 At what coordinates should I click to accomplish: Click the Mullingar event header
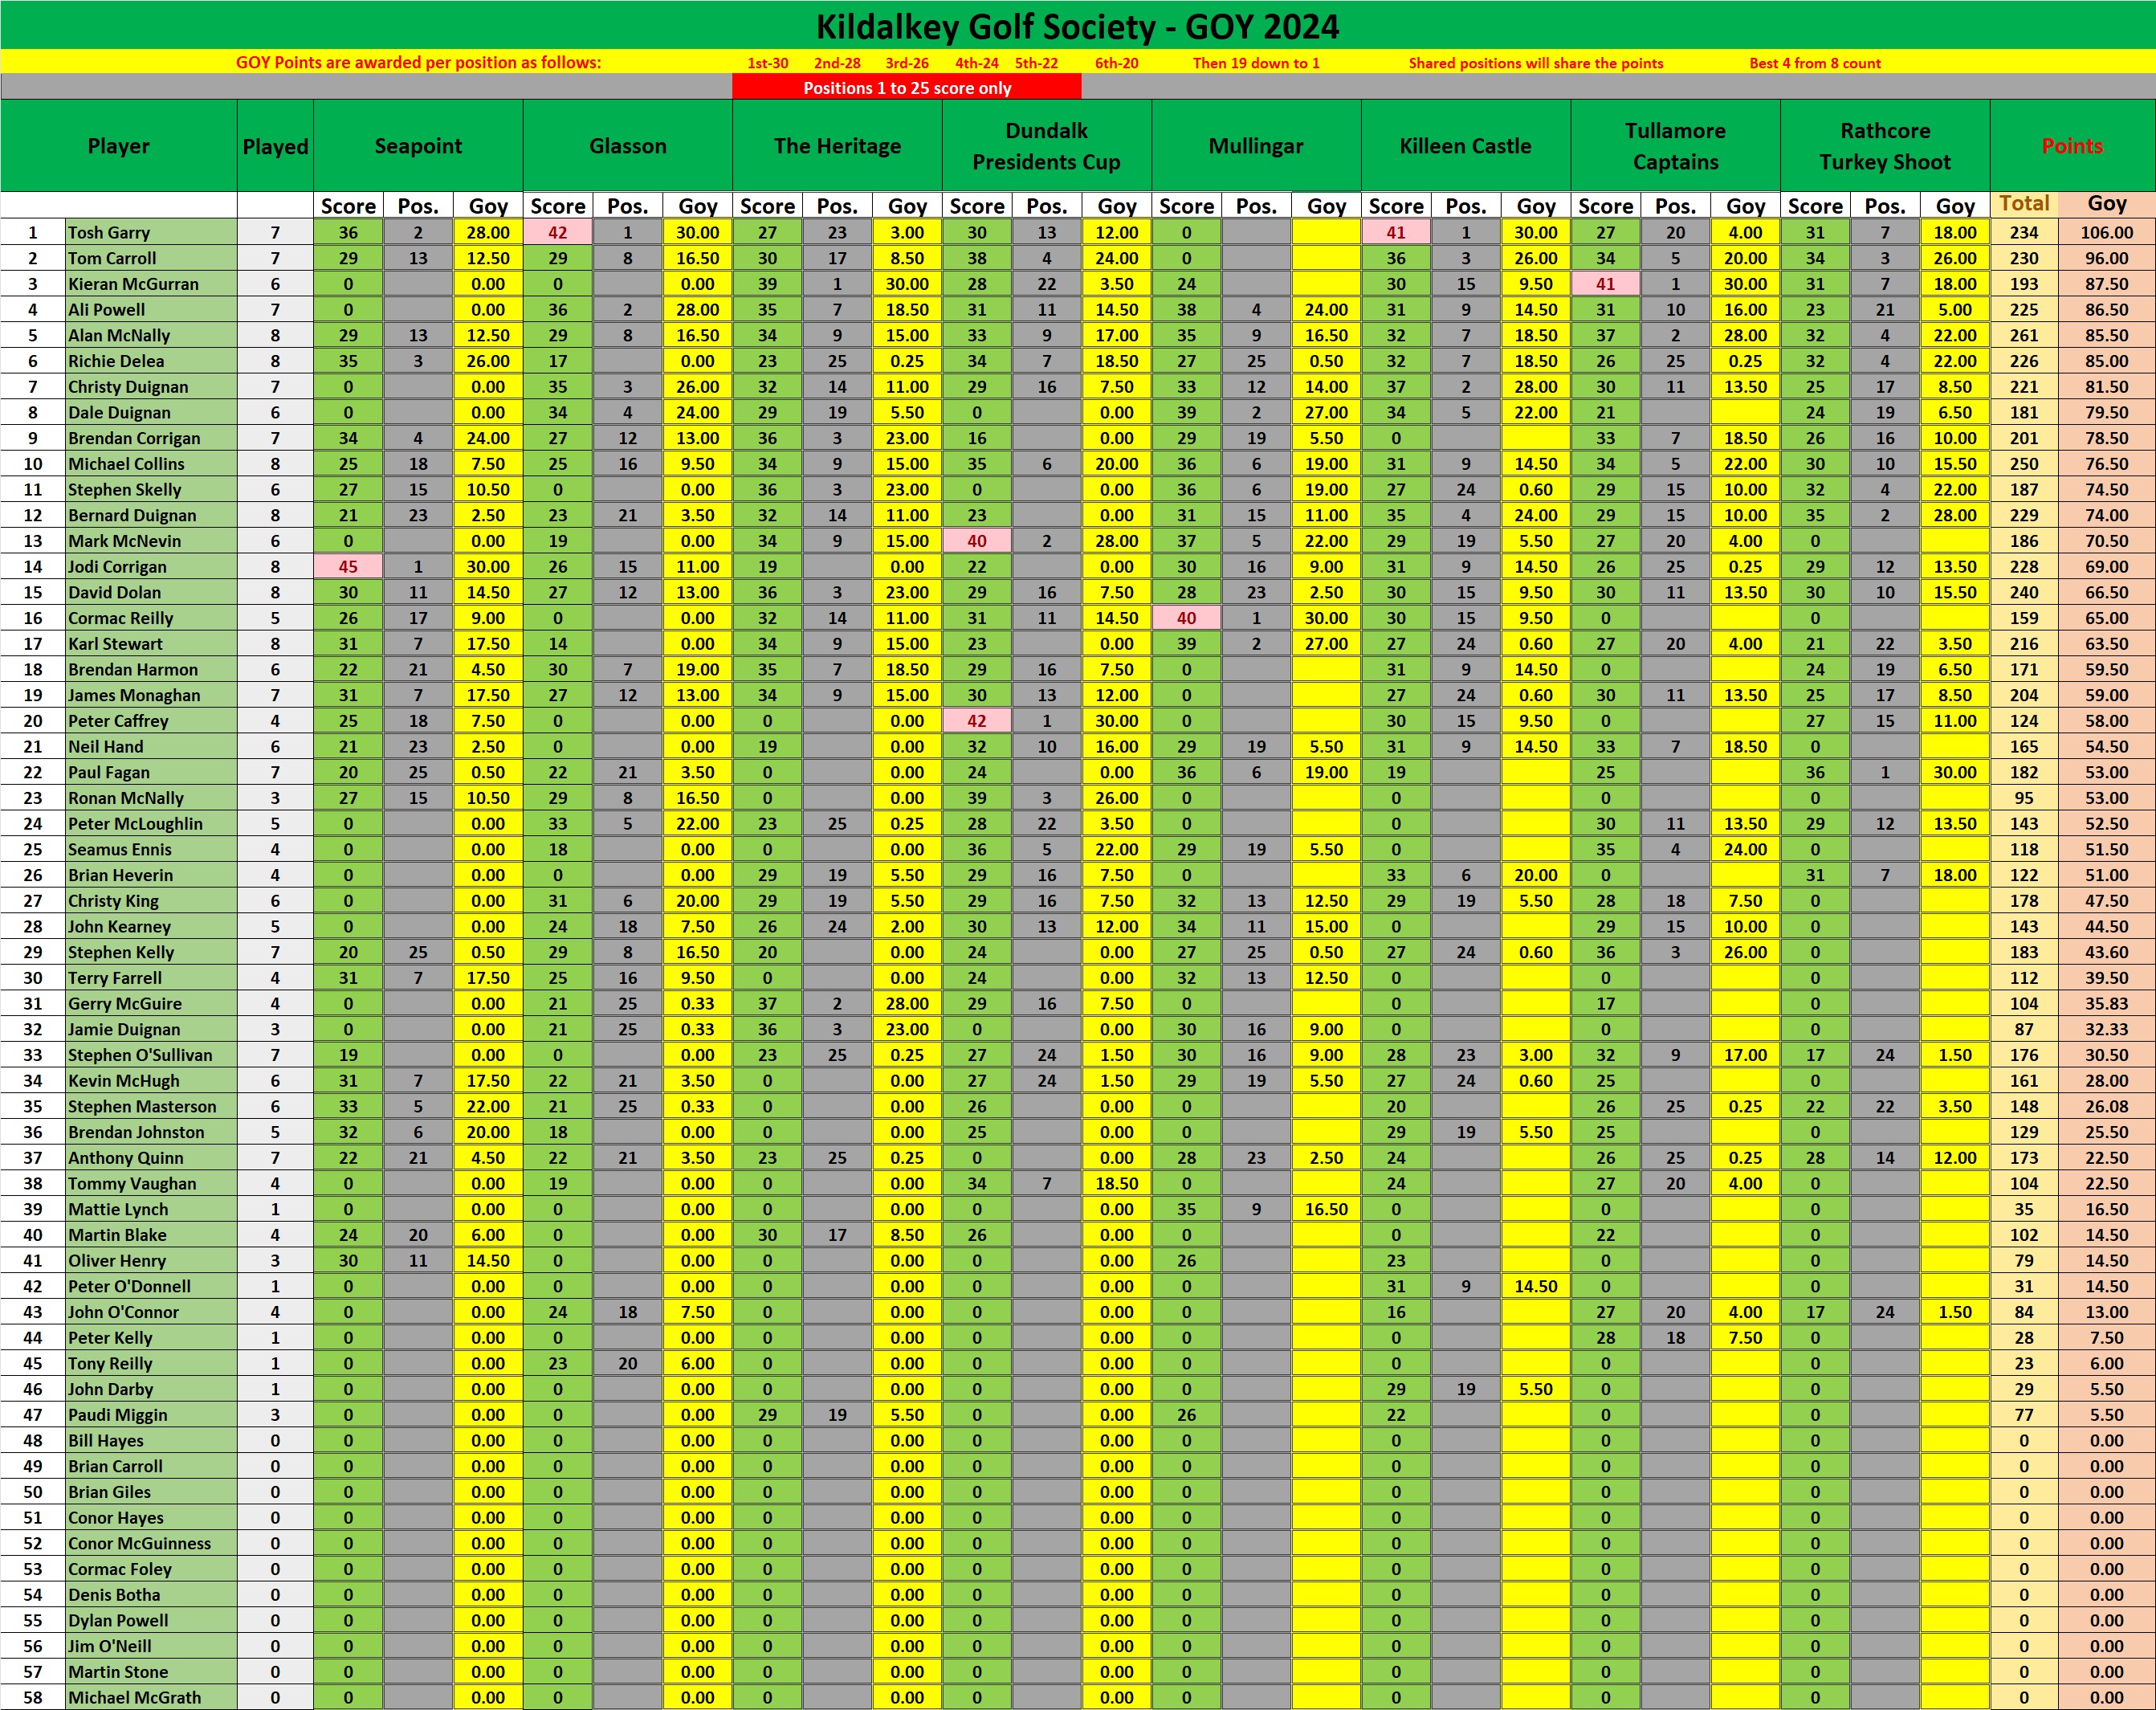click(x=1256, y=146)
